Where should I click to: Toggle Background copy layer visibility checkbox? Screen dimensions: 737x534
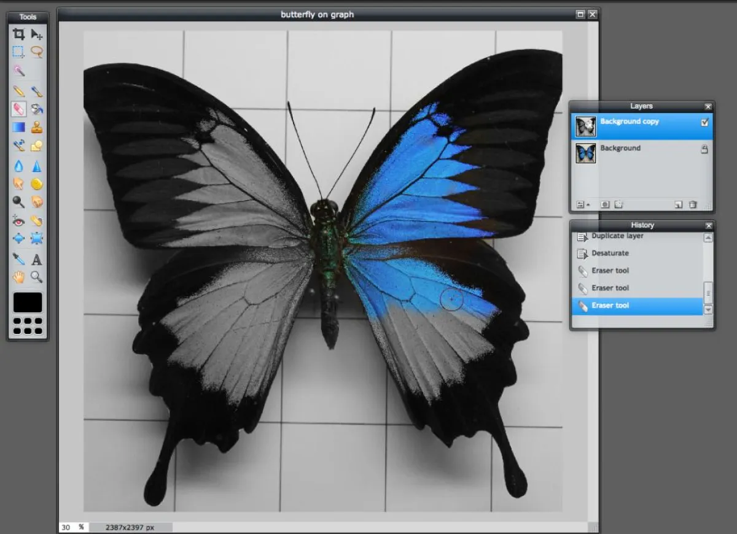[704, 123]
